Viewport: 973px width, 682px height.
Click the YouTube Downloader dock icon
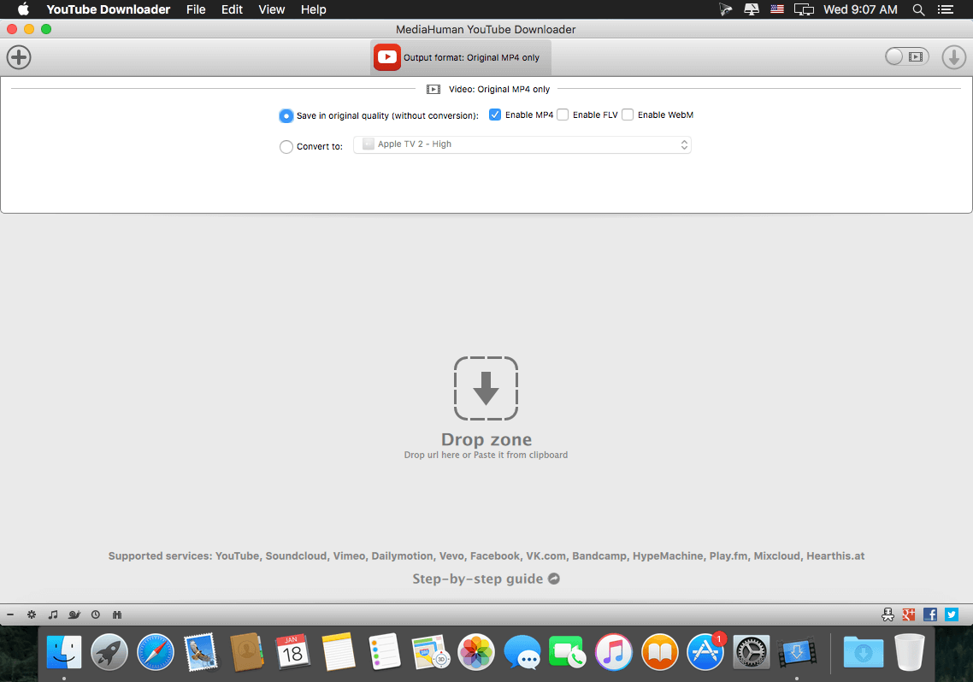(x=798, y=652)
